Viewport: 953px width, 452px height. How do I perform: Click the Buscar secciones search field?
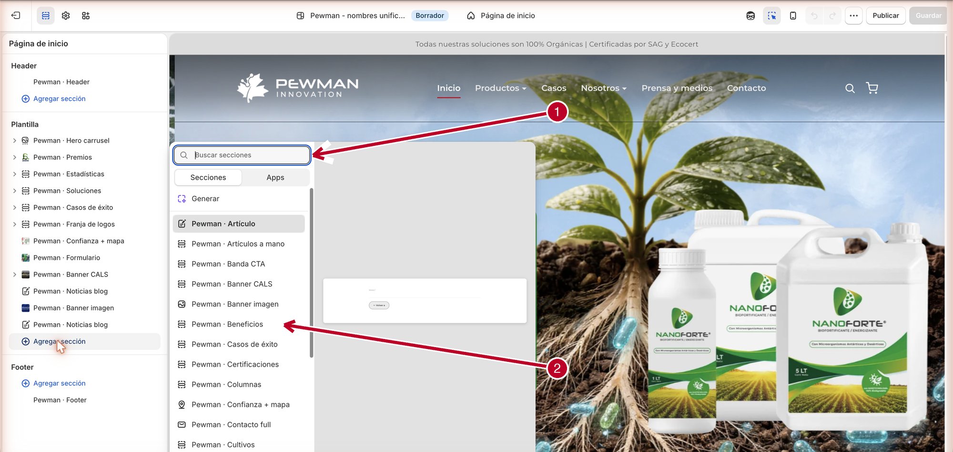242,155
